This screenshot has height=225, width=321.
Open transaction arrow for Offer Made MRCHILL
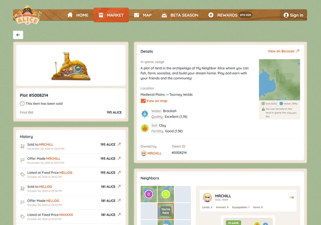(x=119, y=158)
